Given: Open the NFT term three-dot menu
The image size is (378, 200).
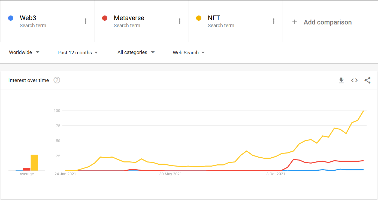Looking at the screenshot, I should [274, 21].
